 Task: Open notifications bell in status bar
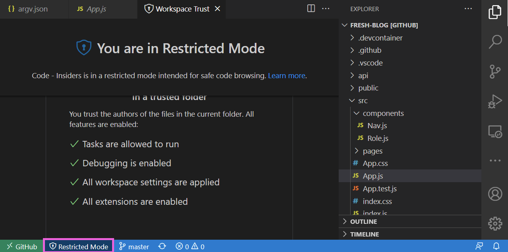click(496, 246)
